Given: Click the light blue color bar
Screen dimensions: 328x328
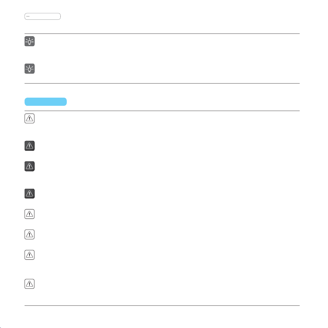Looking at the screenshot, I should click(x=46, y=102).
